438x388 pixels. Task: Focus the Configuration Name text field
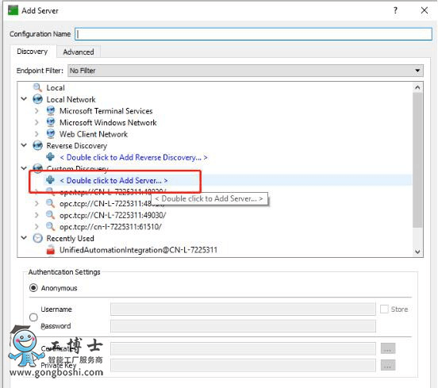(254, 34)
